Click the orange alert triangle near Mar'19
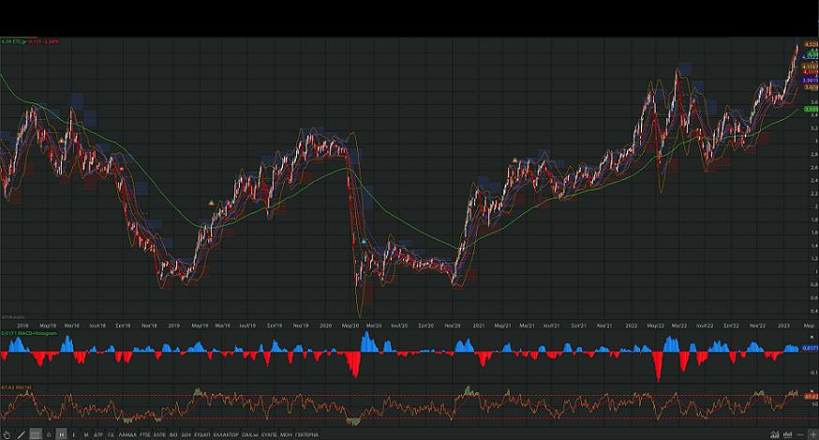819x440 pixels. coord(212,202)
